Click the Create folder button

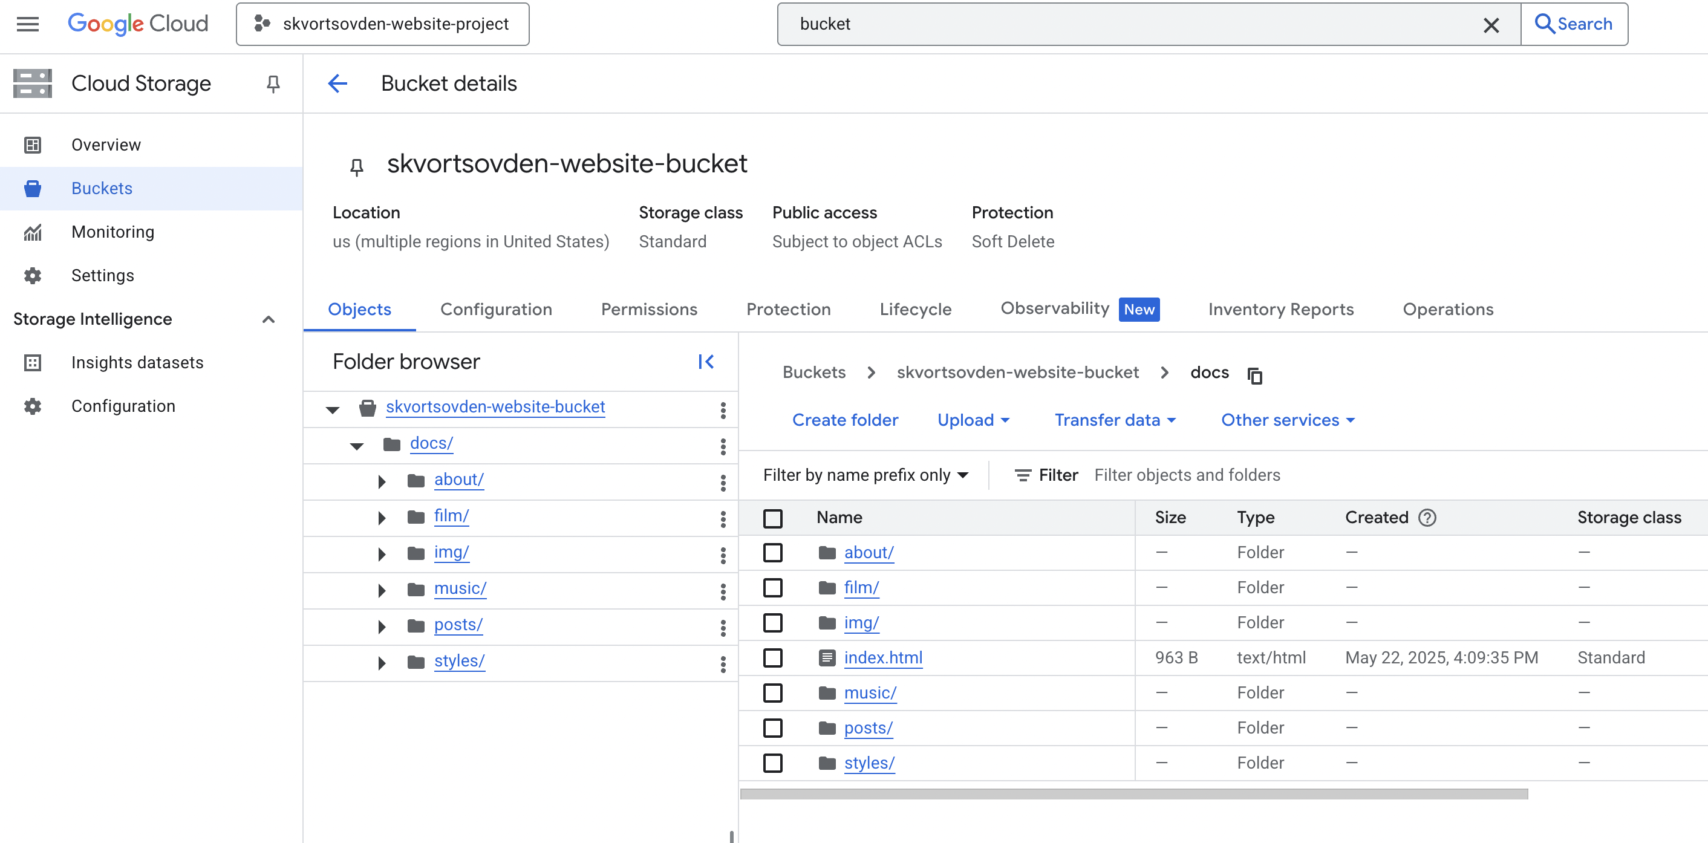pyautogui.click(x=846, y=420)
